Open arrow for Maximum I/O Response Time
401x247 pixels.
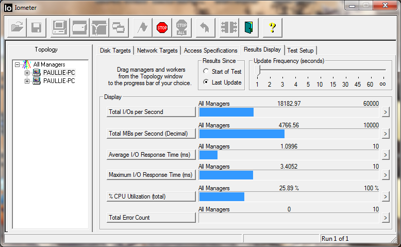coord(386,175)
